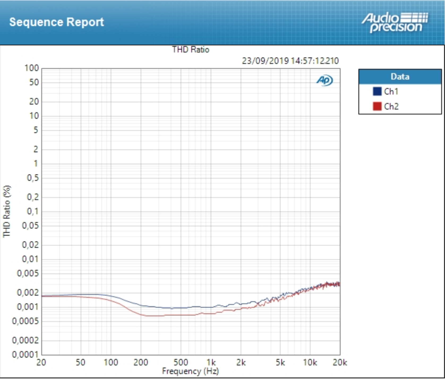Click the 0,5 tick on Y axis

33,178
